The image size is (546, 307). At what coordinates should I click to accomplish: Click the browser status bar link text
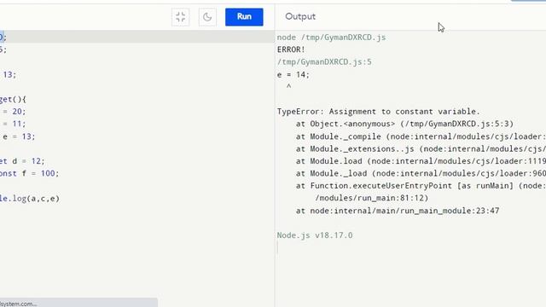(x=19, y=304)
